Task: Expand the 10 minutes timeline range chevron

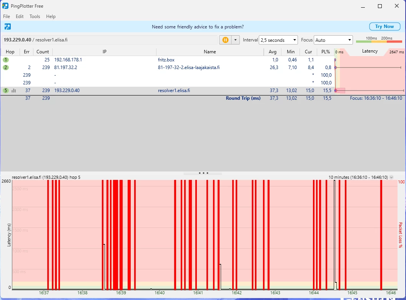Action: 391,177
